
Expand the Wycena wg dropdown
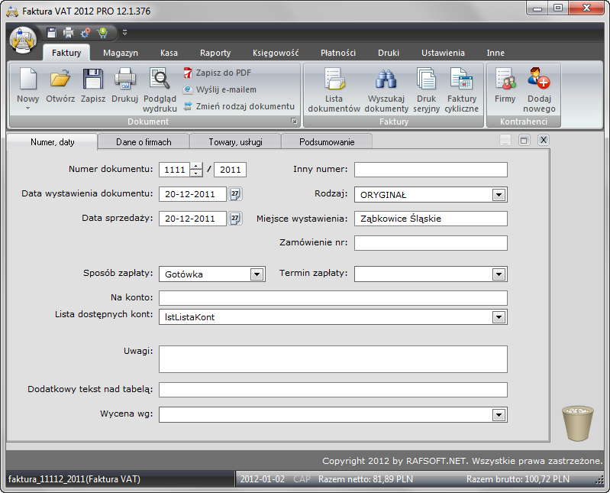(499, 415)
